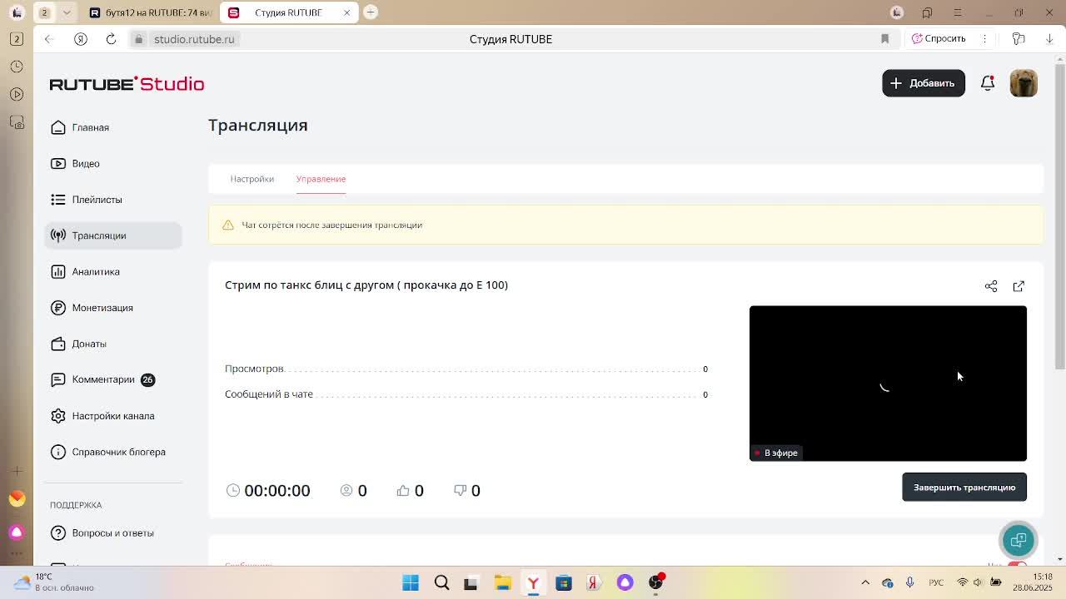Image resolution: width=1066 pixels, height=599 pixels.
Task: Open the weather widget
Action: coord(55,582)
